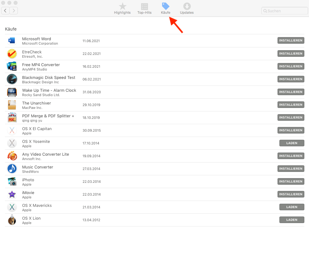Open the Highlights star tab

[122, 8]
